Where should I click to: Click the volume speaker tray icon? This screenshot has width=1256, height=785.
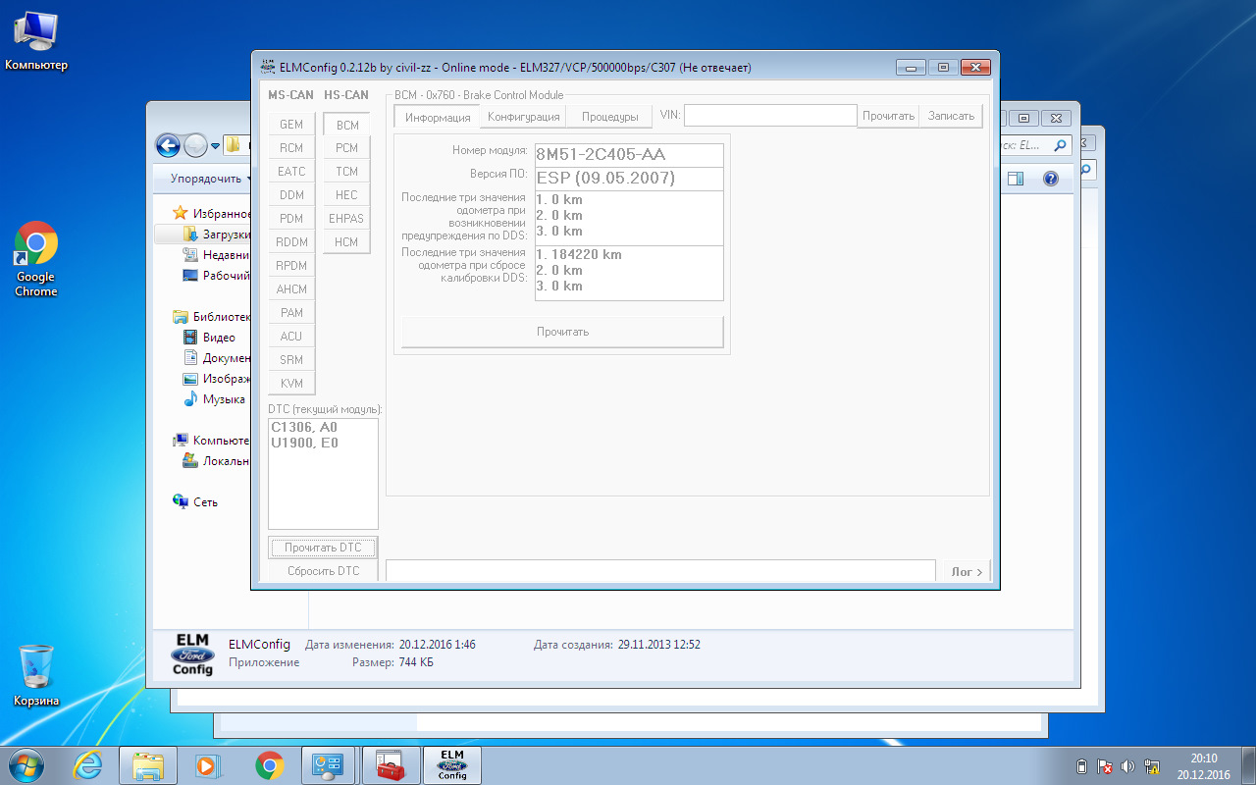1127,766
